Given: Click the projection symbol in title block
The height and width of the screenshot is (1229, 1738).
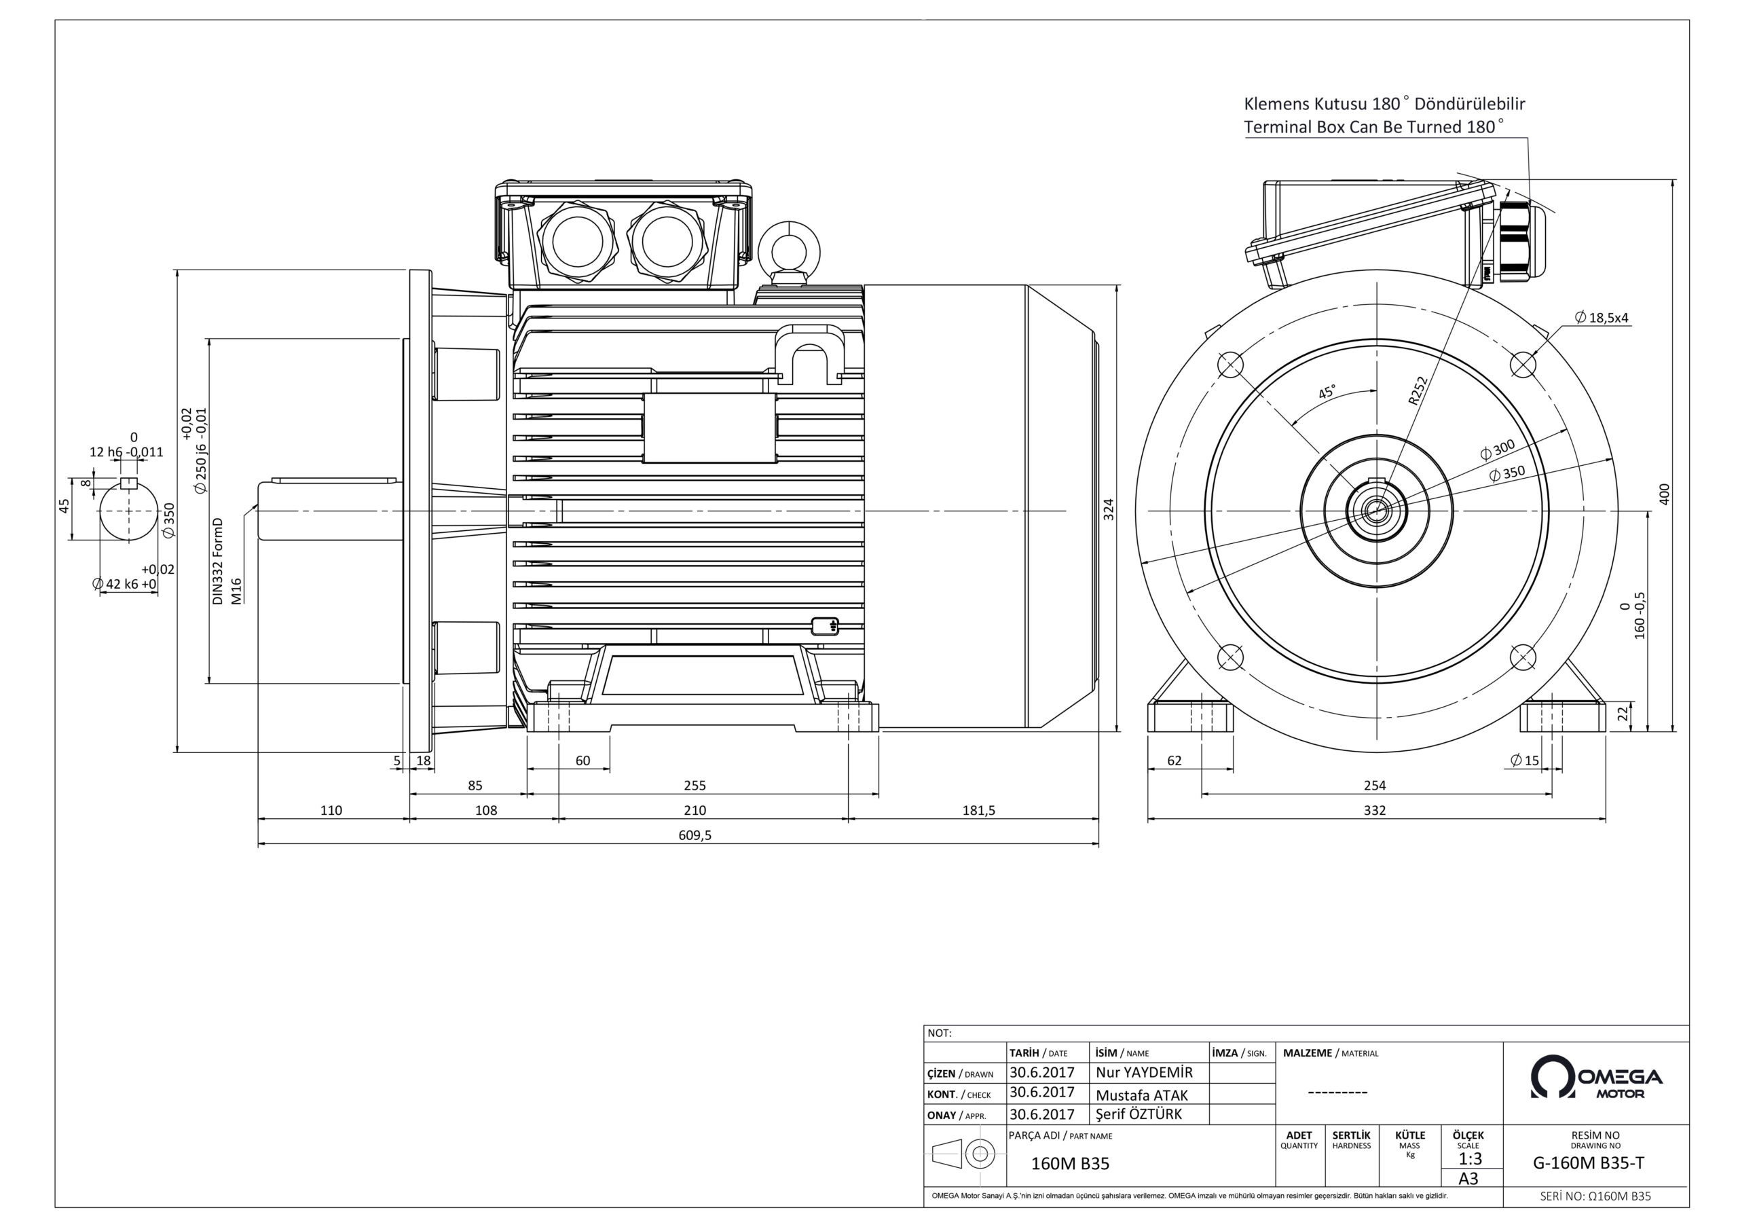Looking at the screenshot, I should (x=964, y=1154).
